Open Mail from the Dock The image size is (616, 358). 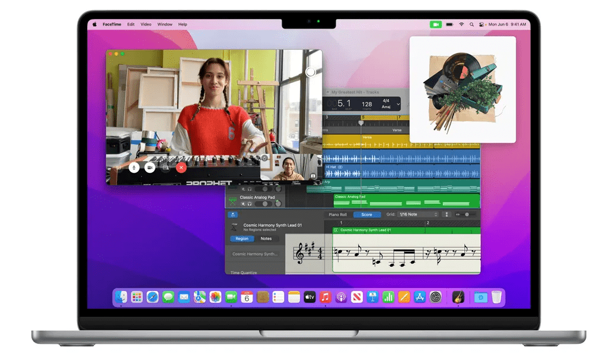tap(184, 297)
